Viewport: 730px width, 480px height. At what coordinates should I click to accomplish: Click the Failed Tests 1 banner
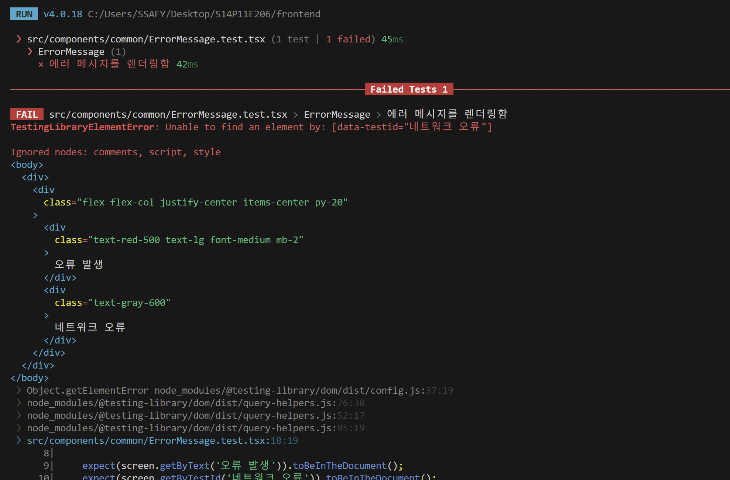coord(409,89)
